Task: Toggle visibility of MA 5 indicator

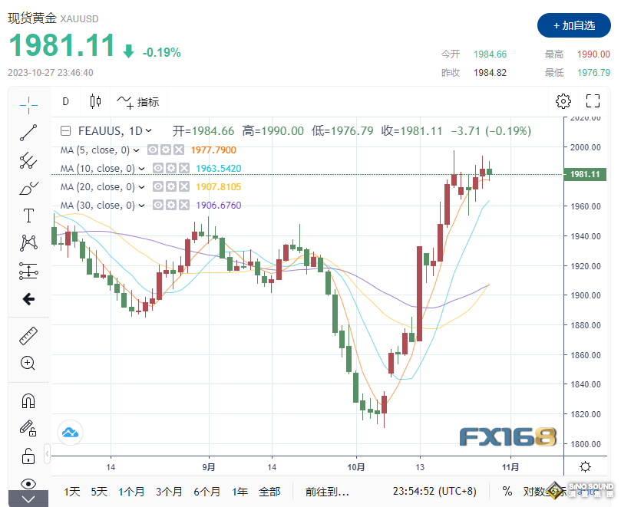Action: pyautogui.click(x=153, y=150)
